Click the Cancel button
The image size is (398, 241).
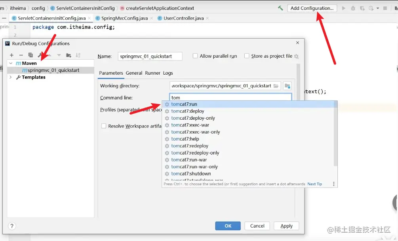(257, 226)
